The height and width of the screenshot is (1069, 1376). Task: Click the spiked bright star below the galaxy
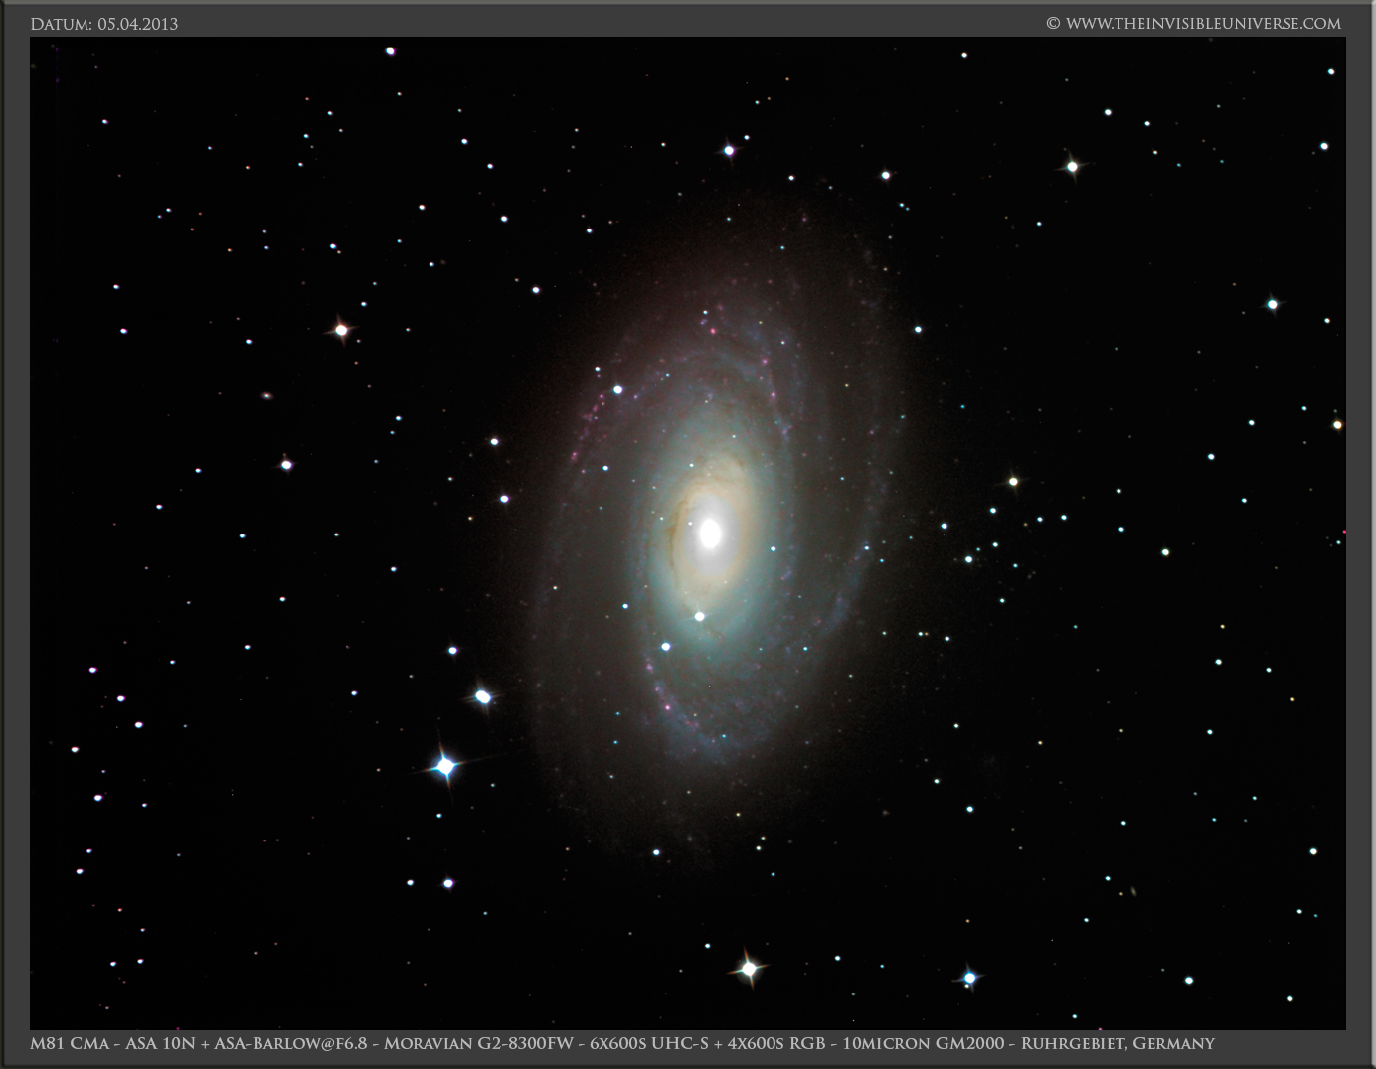click(749, 968)
